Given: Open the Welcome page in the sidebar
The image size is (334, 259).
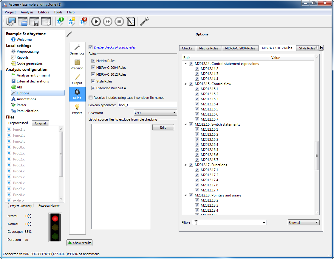Looking at the screenshot, I should coord(24,40).
